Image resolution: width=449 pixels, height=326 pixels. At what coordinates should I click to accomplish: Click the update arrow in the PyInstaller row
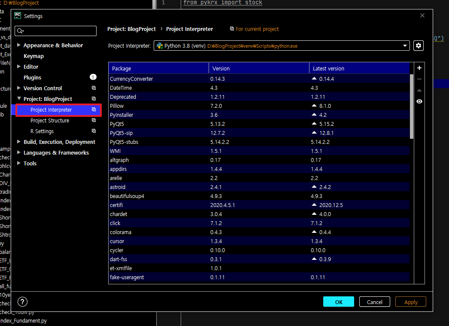coord(314,115)
